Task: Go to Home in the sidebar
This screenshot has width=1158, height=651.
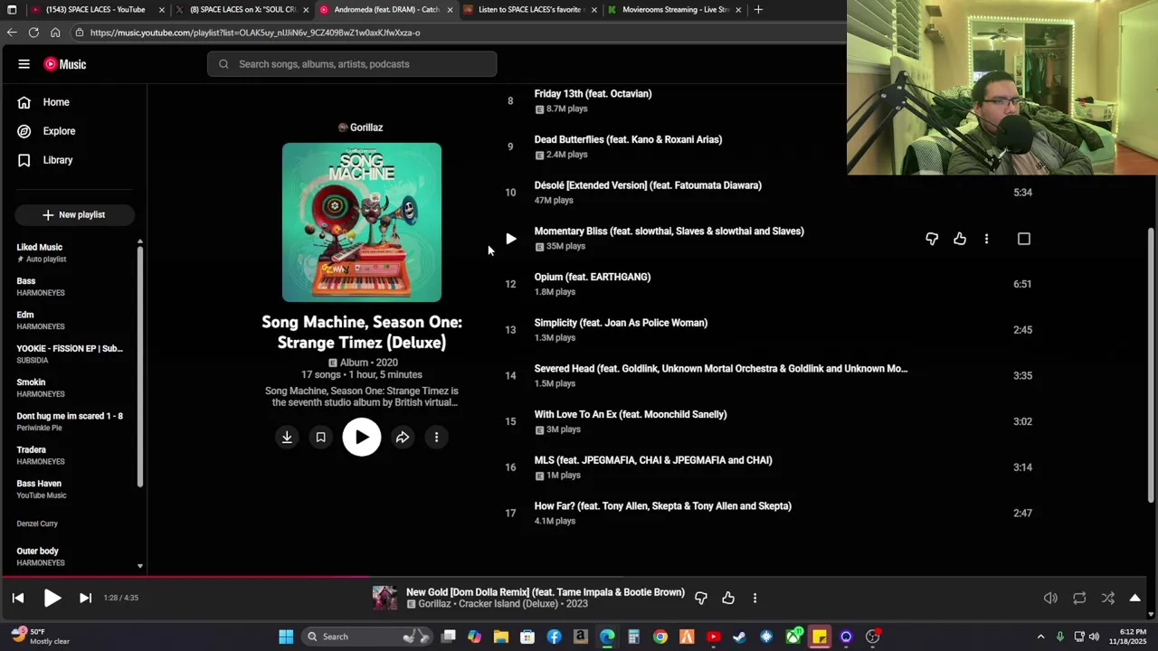Action: point(56,102)
